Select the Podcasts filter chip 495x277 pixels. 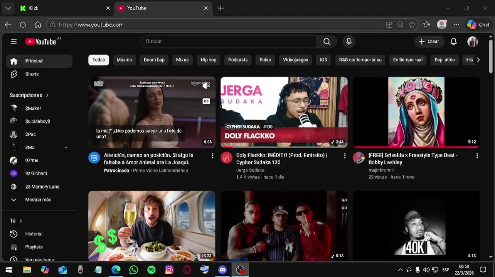coord(238,60)
